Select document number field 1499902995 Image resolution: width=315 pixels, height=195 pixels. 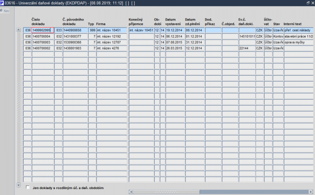(x=43, y=30)
